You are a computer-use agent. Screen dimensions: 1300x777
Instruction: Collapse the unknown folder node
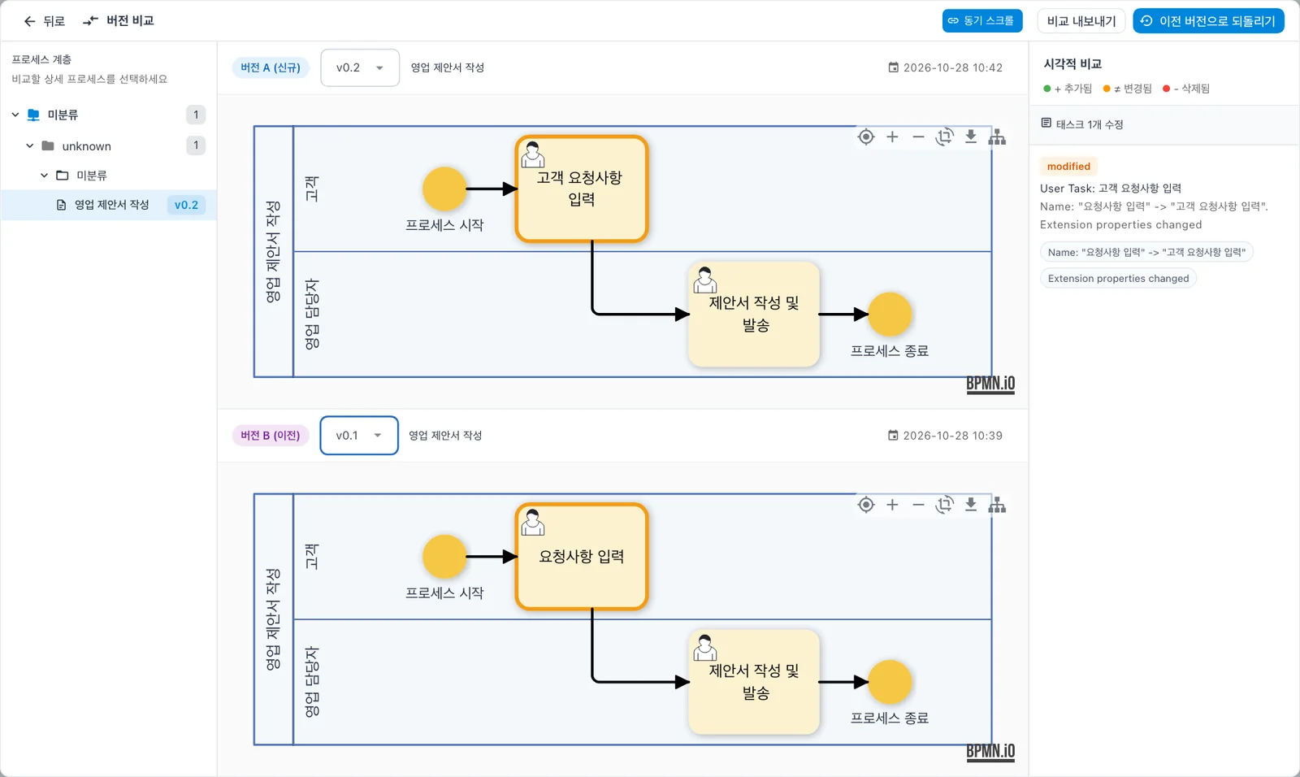tap(30, 145)
